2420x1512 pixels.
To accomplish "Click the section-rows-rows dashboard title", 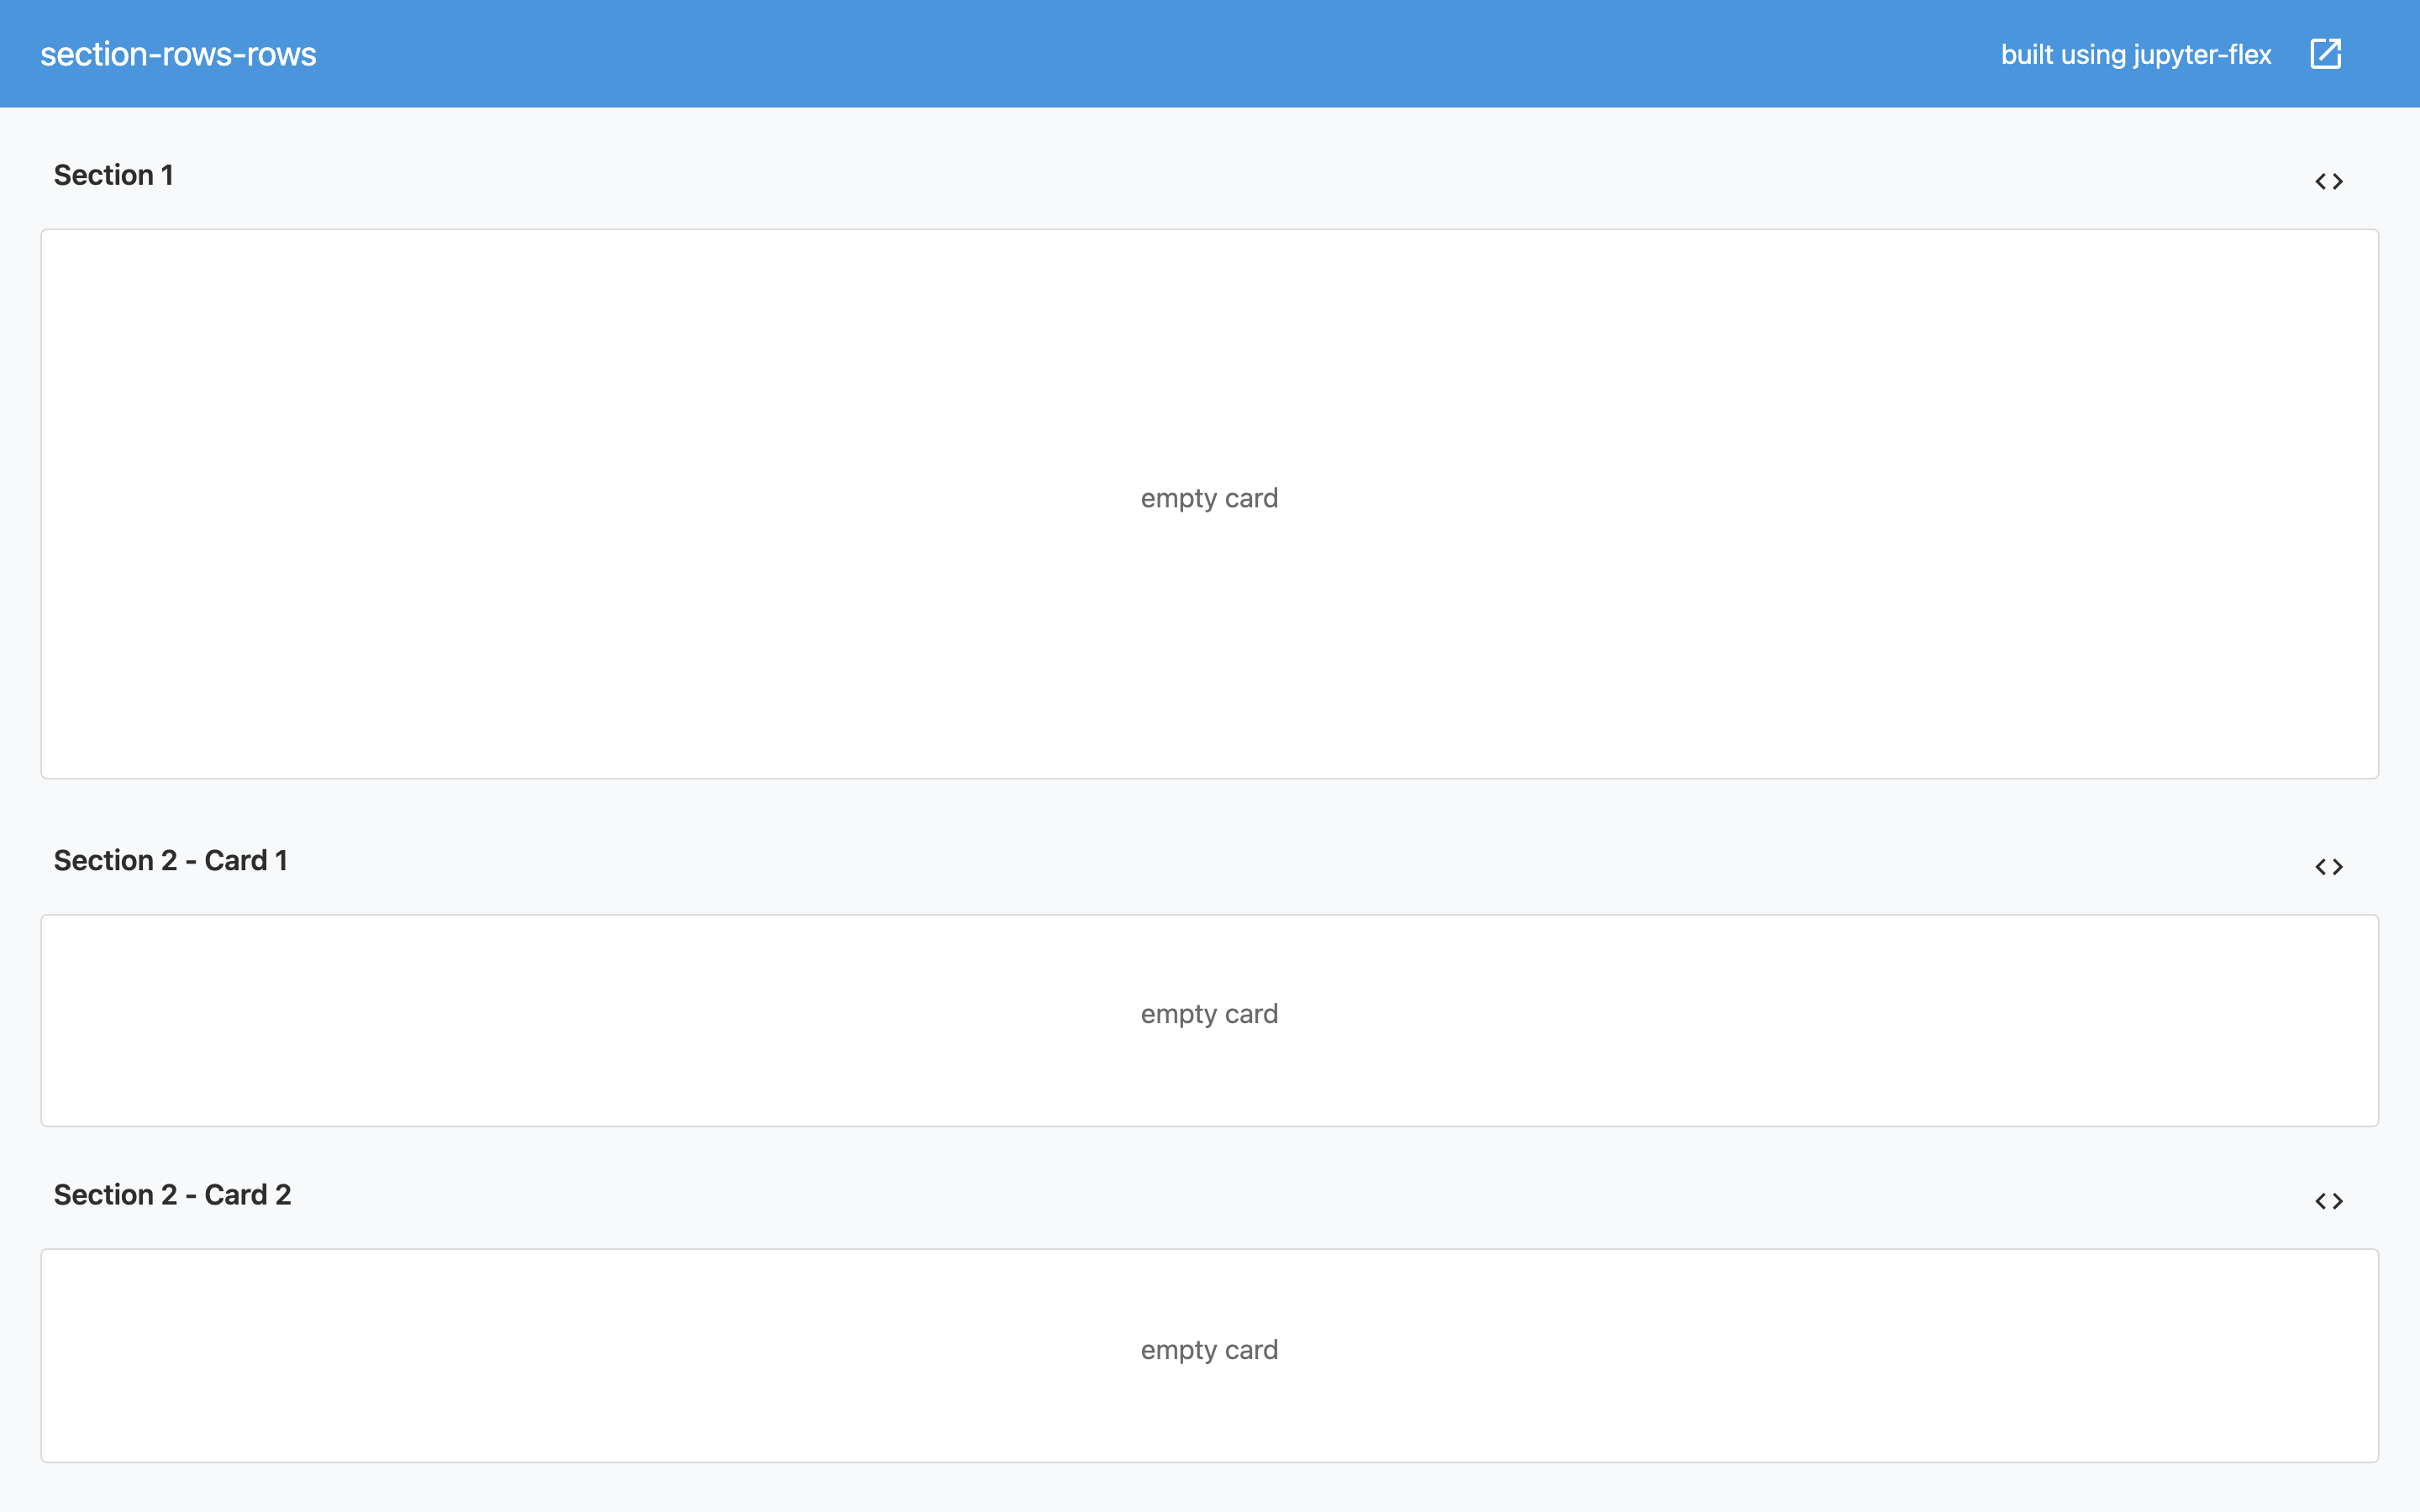I will pyautogui.click(x=178, y=54).
